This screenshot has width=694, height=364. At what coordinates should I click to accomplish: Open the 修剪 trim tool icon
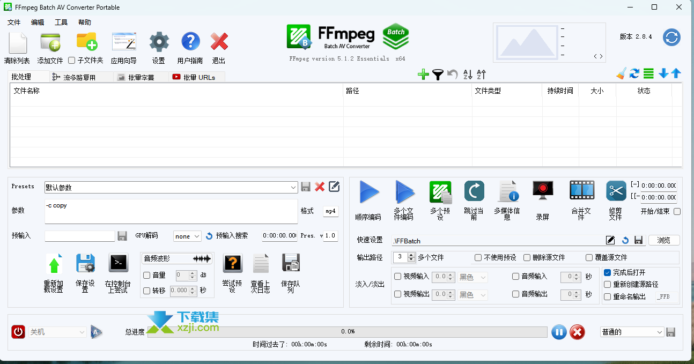(x=616, y=191)
